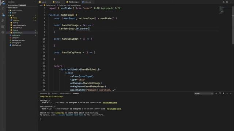Click the first no-unused-vars link for App.js
The width and height of the screenshot is (234, 131).
coord(110,103)
